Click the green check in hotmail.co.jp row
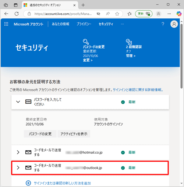184x187 pixels. pos(123,152)
